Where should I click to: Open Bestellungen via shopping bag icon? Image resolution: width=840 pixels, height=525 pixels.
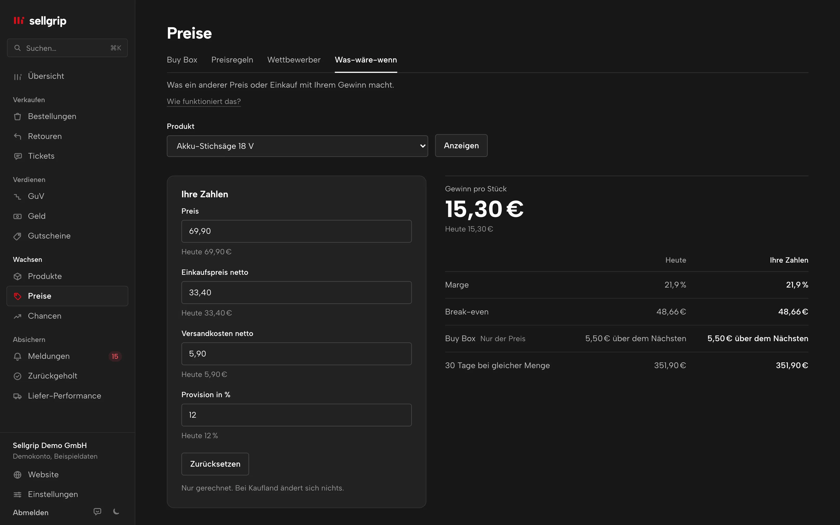point(18,117)
